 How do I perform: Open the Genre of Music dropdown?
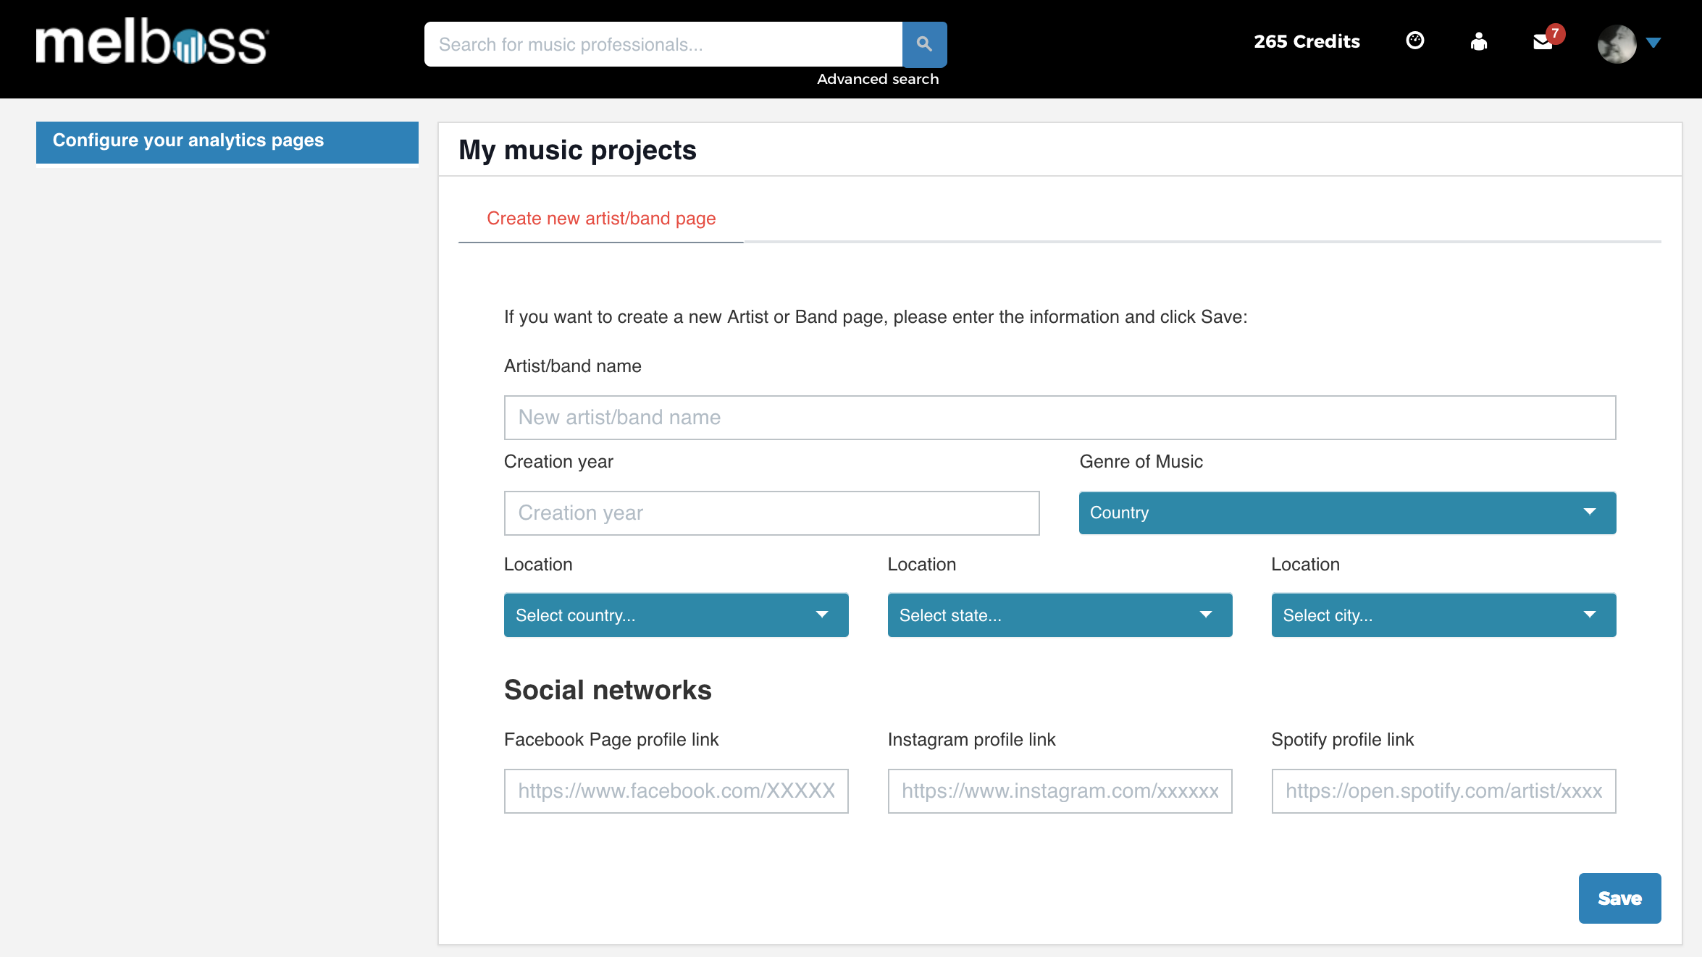pos(1347,513)
